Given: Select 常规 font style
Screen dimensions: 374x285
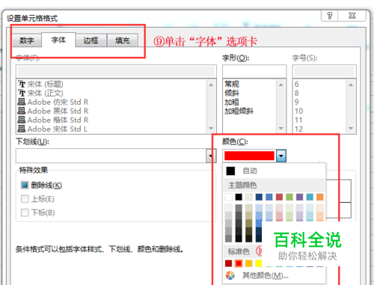Looking at the screenshot, I should point(232,85).
